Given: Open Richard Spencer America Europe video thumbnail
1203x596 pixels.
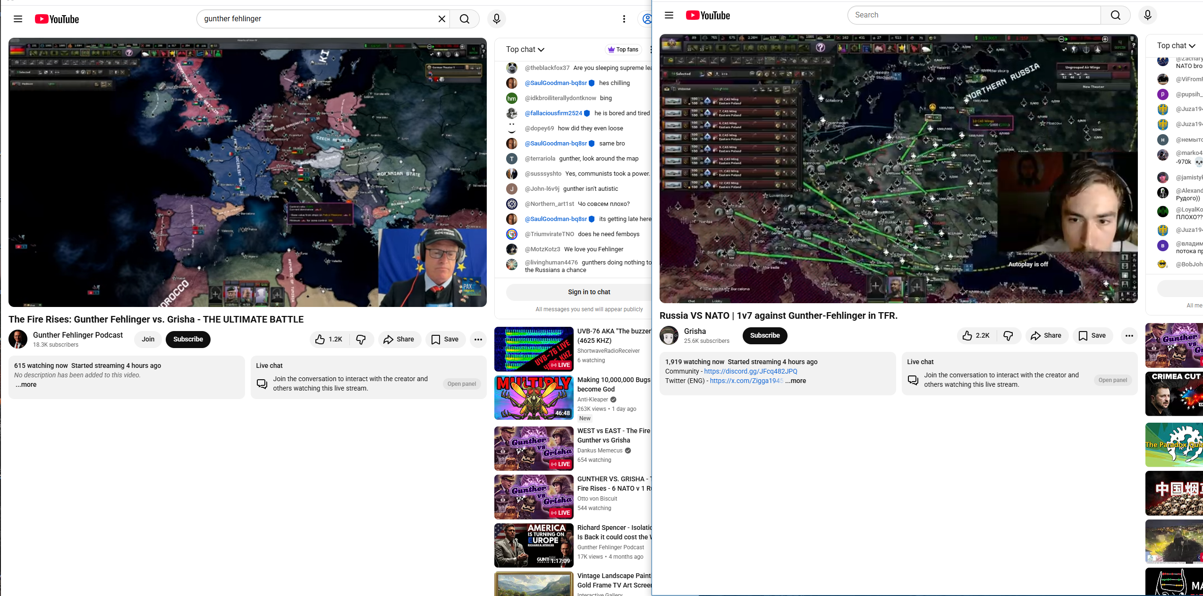Looking at the screenshot, I should click(x=534, y=545).
